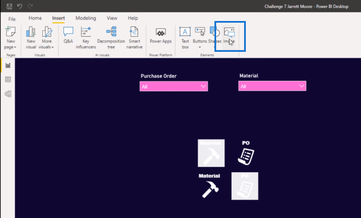Click the Undo arrow icon
361x218 pixels.
[20, 6]
